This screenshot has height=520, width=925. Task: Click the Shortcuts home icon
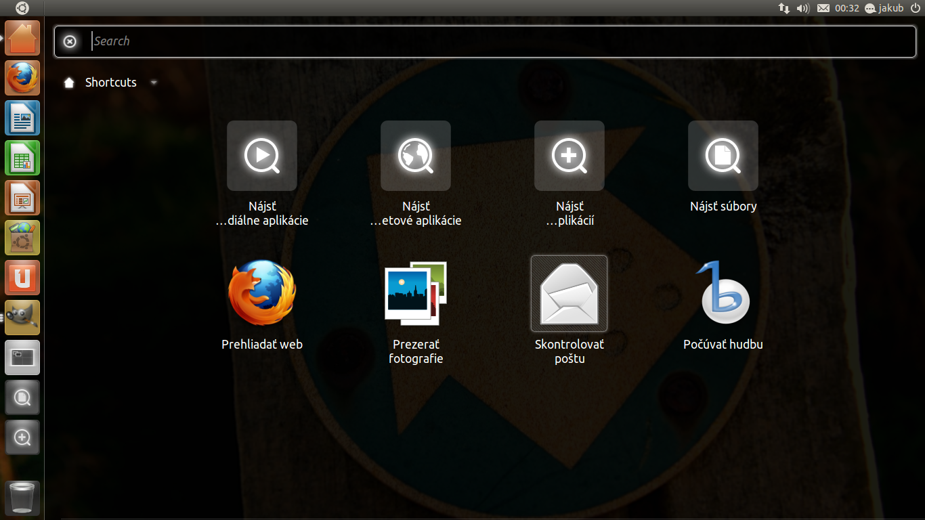click(68, 83)
